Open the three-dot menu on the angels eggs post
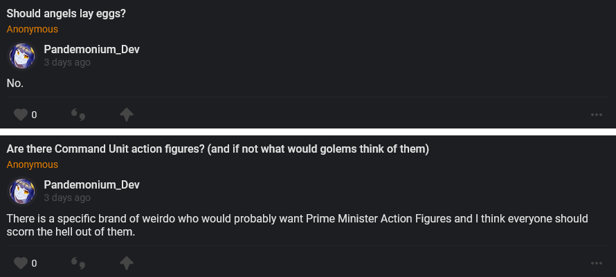Image resolution: width=616 pixels, height=277 pixels. (x=597, y=115)
